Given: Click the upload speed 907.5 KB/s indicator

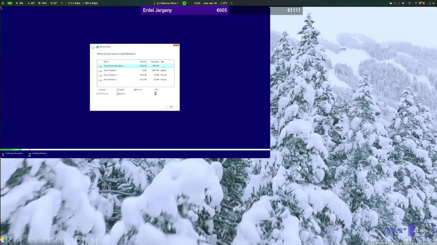Looking at the screenshot, I should [90, 3].
